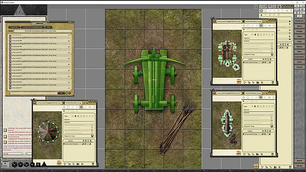Toggle Layers lock header in upper-right image window
The height and width of the screenshot is (172, 306).
click(x=270, y=59)
